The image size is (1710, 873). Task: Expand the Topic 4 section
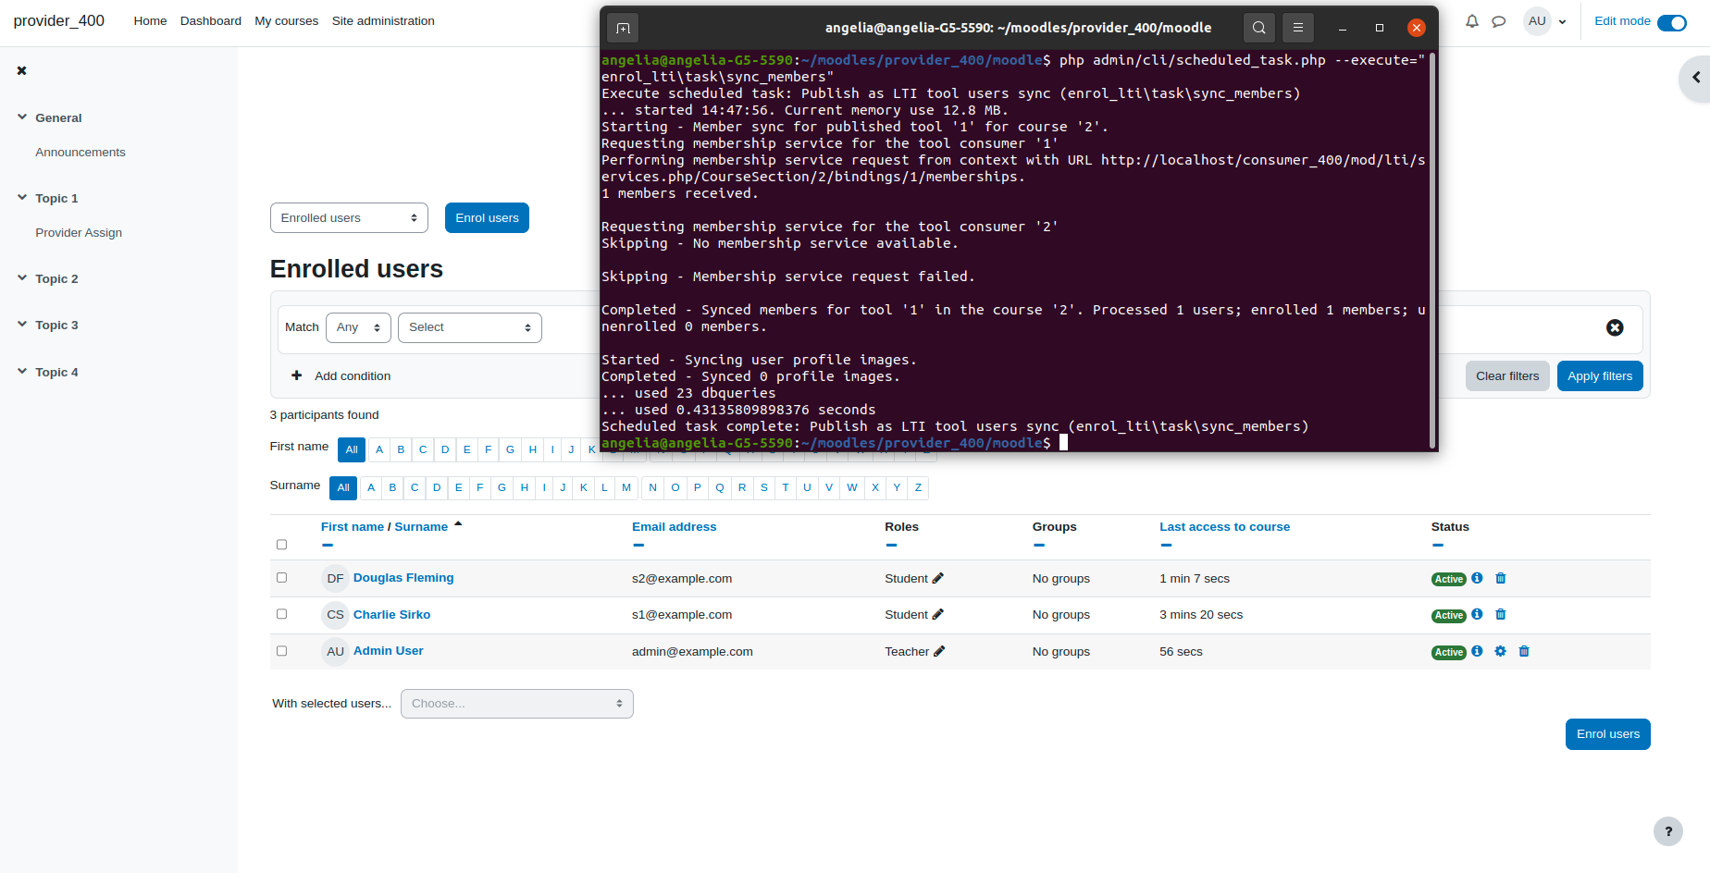[22, 371]
